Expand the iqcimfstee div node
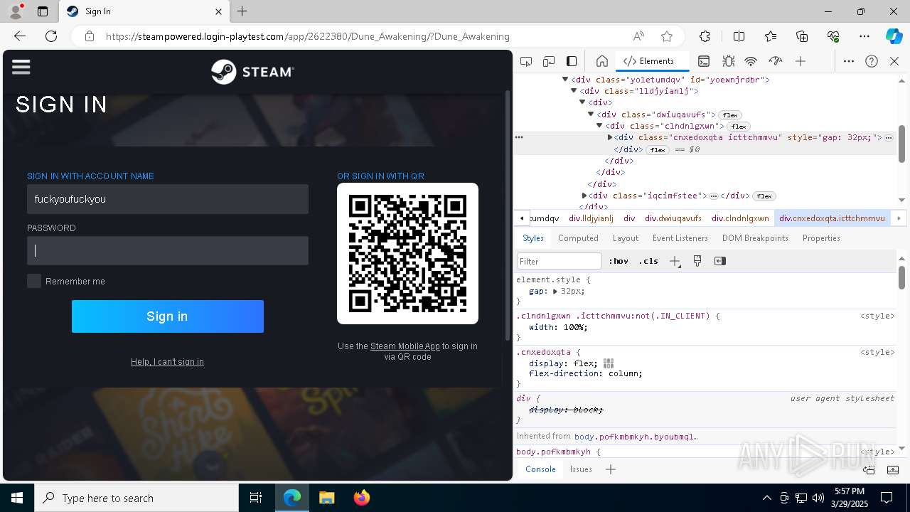 pyautogui.click(x=584, y=196)
